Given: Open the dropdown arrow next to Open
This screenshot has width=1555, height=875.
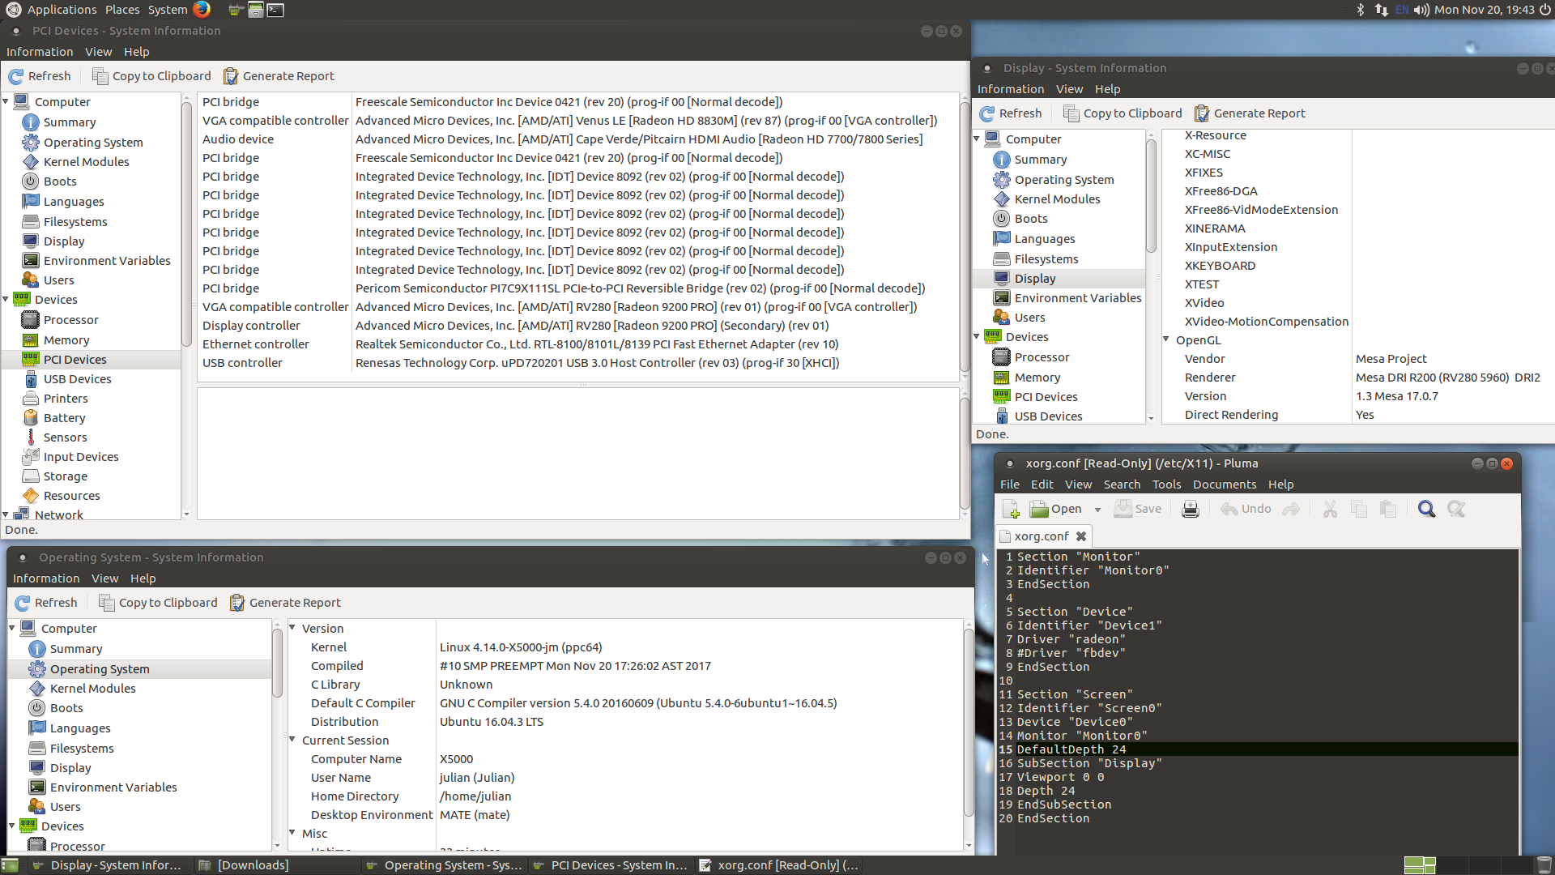Looking at the screenshot, I should [1097, 510].
